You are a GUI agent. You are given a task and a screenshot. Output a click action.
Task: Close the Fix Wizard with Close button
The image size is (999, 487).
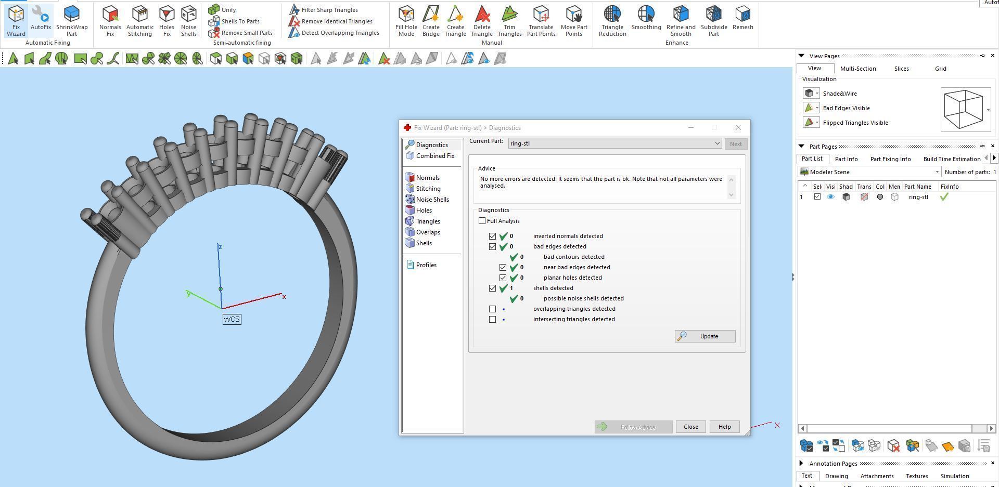coord(690,427)
